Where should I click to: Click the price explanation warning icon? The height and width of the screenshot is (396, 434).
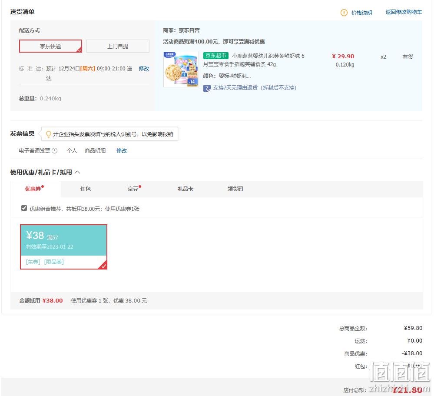(x=344, y=13)
